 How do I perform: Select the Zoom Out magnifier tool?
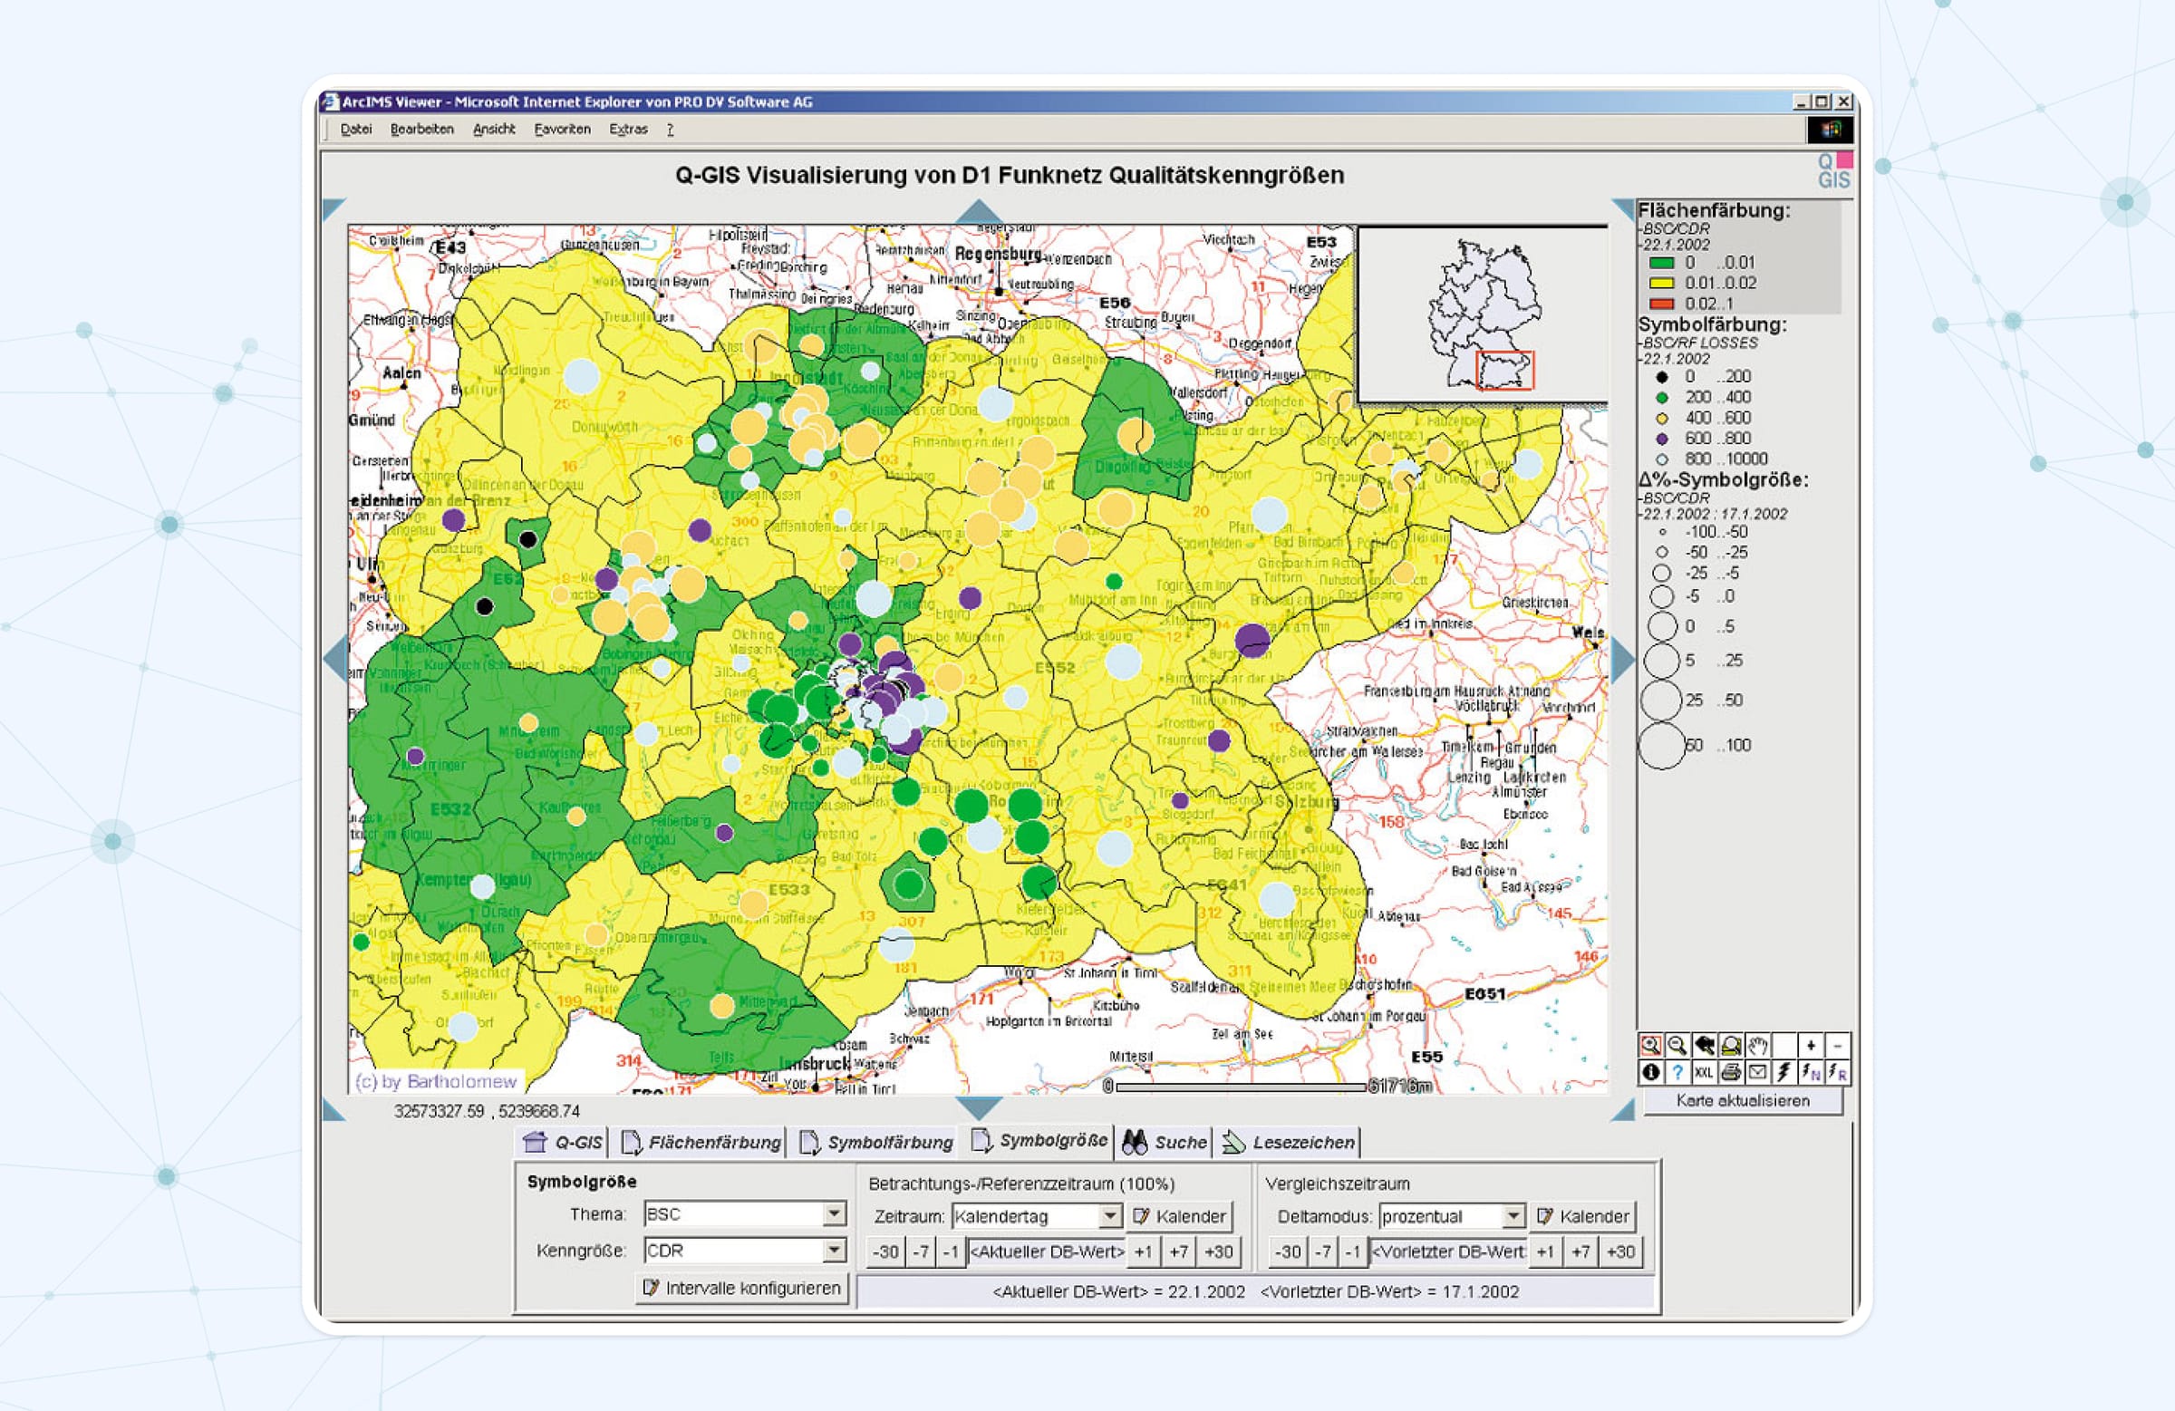point(1677,1048)
